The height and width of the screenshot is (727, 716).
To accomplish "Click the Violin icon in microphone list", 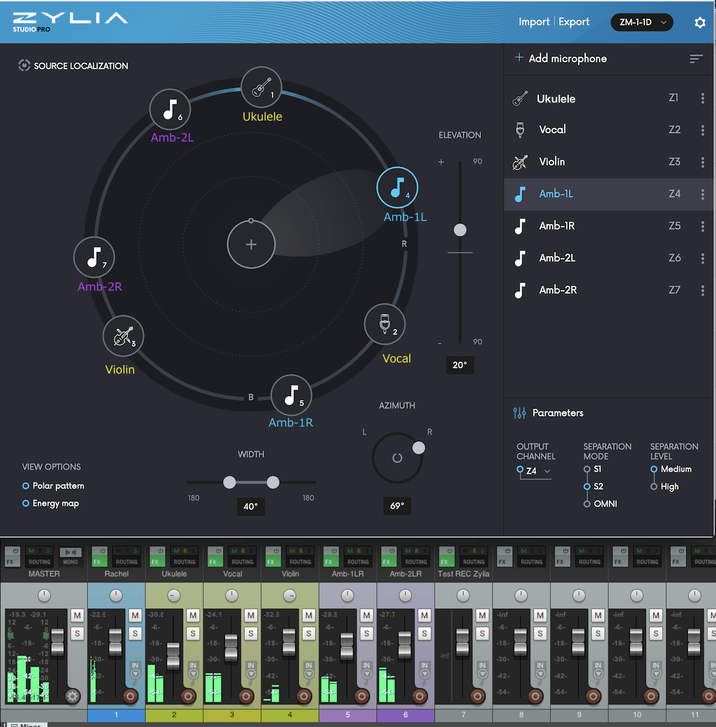I will [x=520, y=162].
